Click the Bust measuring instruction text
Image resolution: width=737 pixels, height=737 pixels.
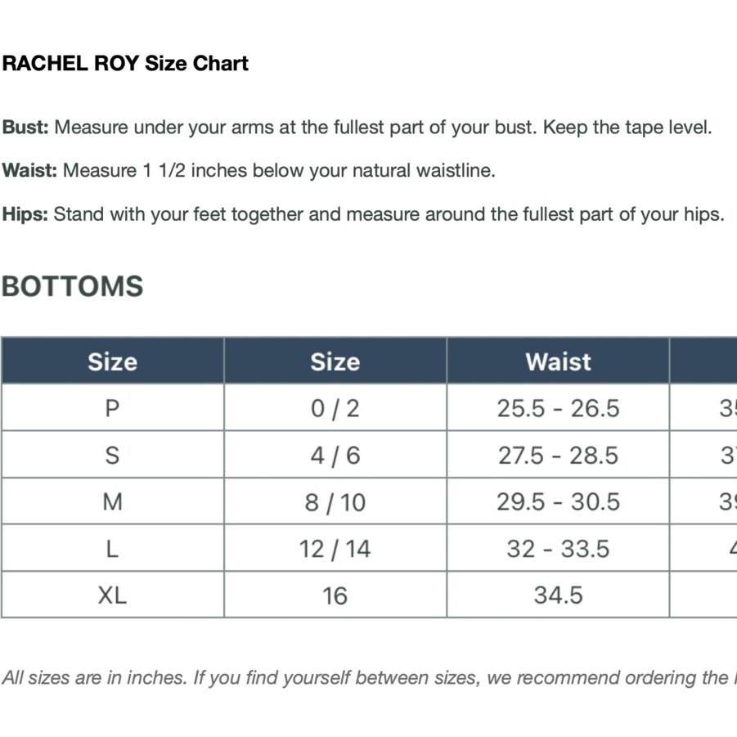tap(357, 128)
